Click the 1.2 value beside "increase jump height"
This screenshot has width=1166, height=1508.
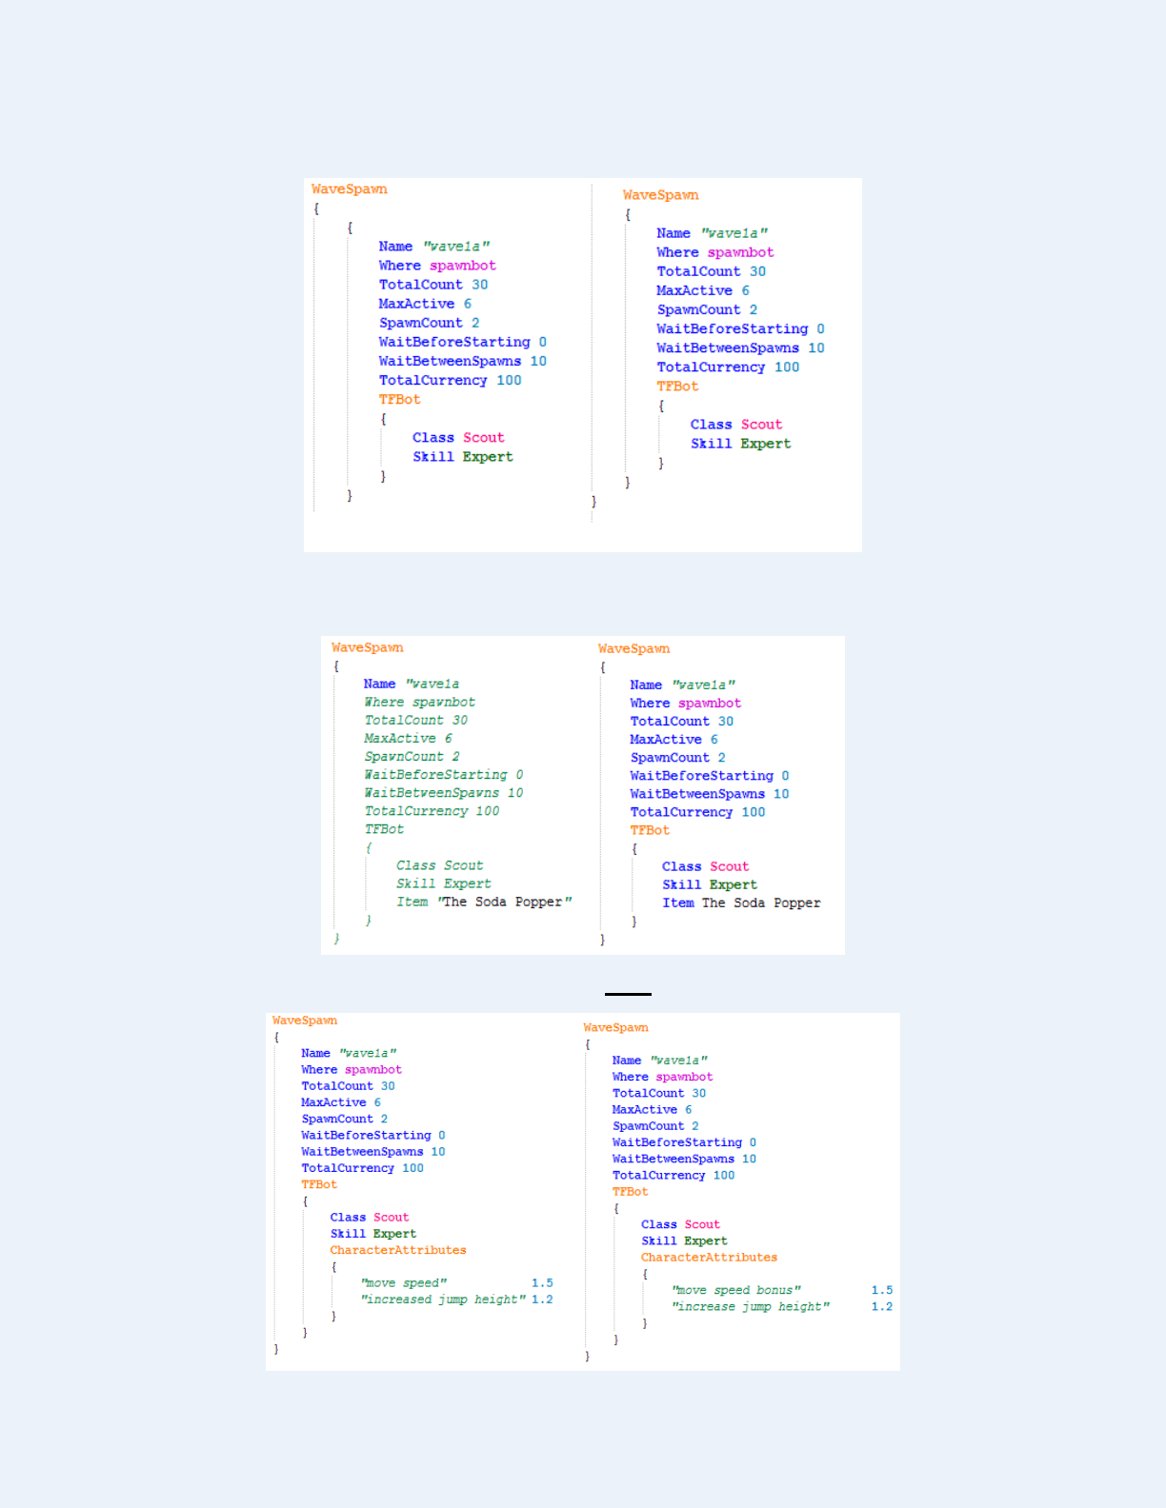pyautogui.click(x=882, y=1306)
